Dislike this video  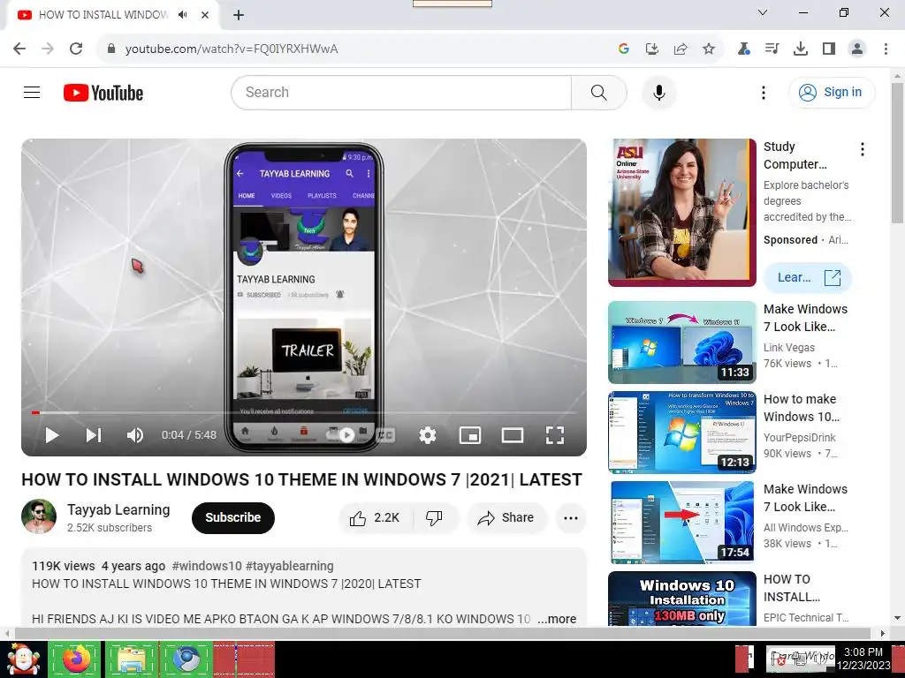point(435,517)
